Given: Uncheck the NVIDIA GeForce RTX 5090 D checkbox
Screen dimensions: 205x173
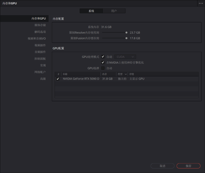Looking at the screenshot, I should (58, 79).
